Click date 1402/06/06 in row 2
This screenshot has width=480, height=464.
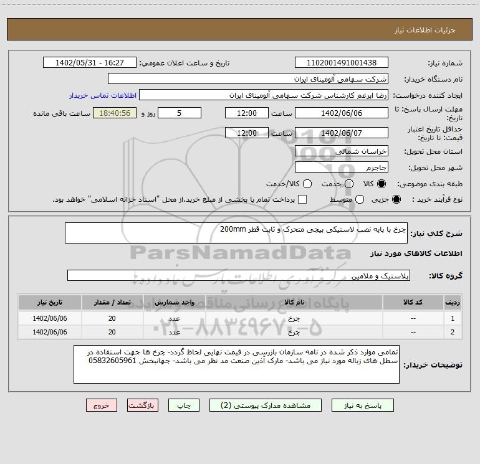point(50,332)
